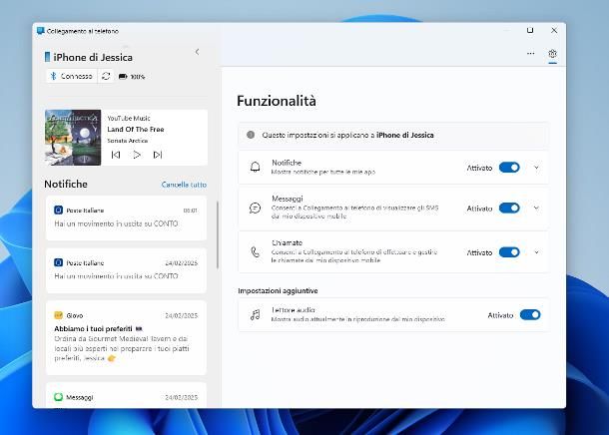Click the bell icon for Notifiche

click(256, 168)
